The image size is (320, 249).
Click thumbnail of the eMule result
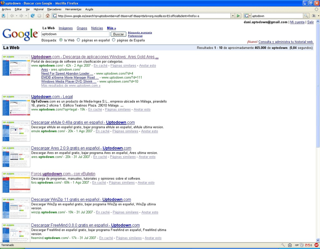coord(16,131)
